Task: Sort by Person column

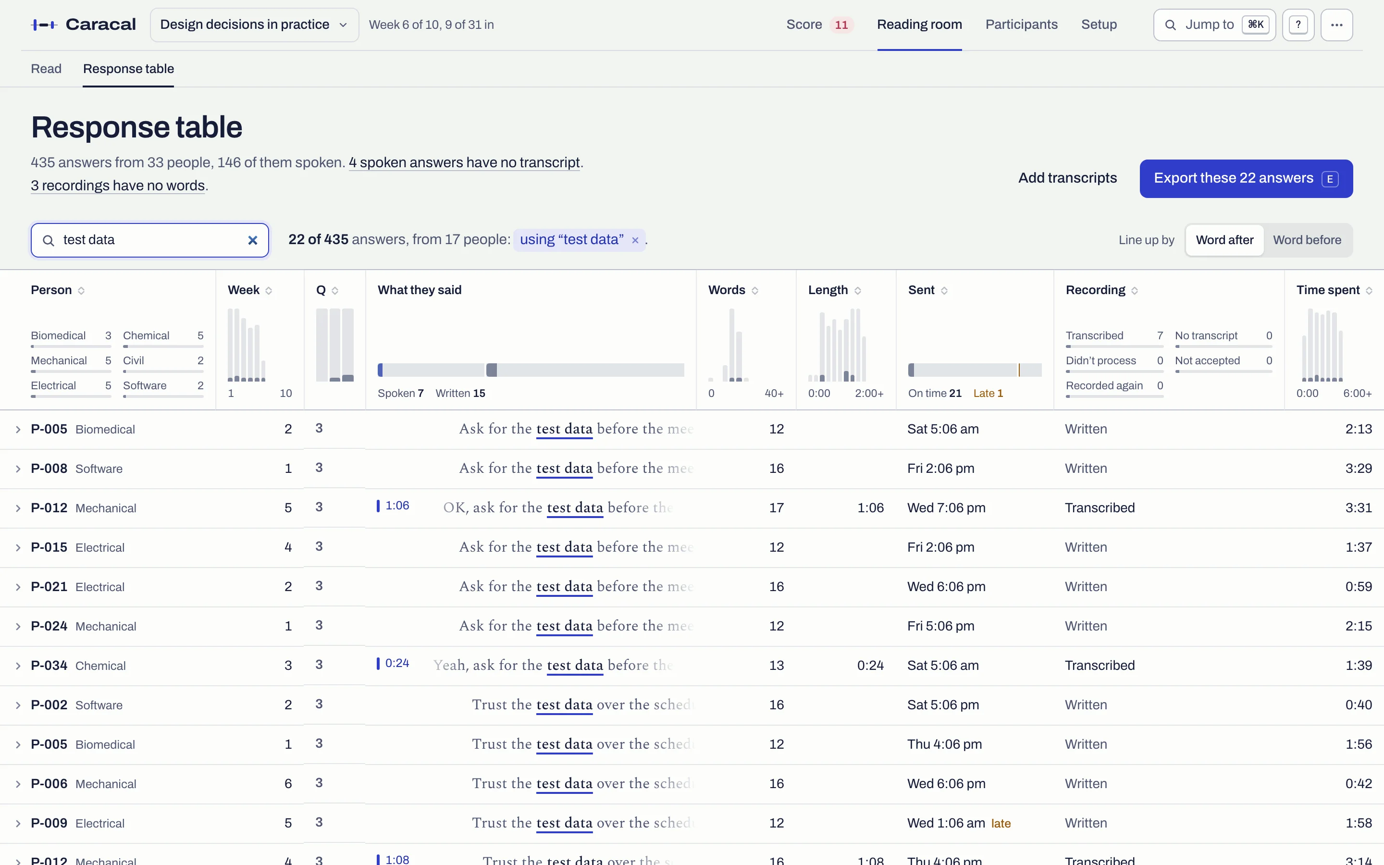Action: pyautogui.click(x=58, y=290)
